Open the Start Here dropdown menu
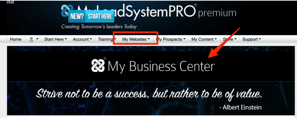This screenshot has width=297, height=118. tap(55, 39)
